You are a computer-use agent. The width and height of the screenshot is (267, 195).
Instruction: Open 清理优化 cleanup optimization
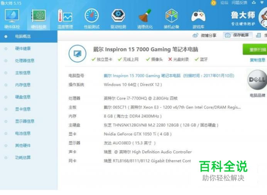(145, 19)
